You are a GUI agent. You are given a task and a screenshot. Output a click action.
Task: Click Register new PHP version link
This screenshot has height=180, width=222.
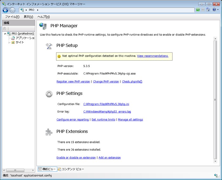tap(73, 82)
